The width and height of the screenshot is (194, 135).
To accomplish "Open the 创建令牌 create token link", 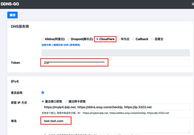I will click(61, 45).
